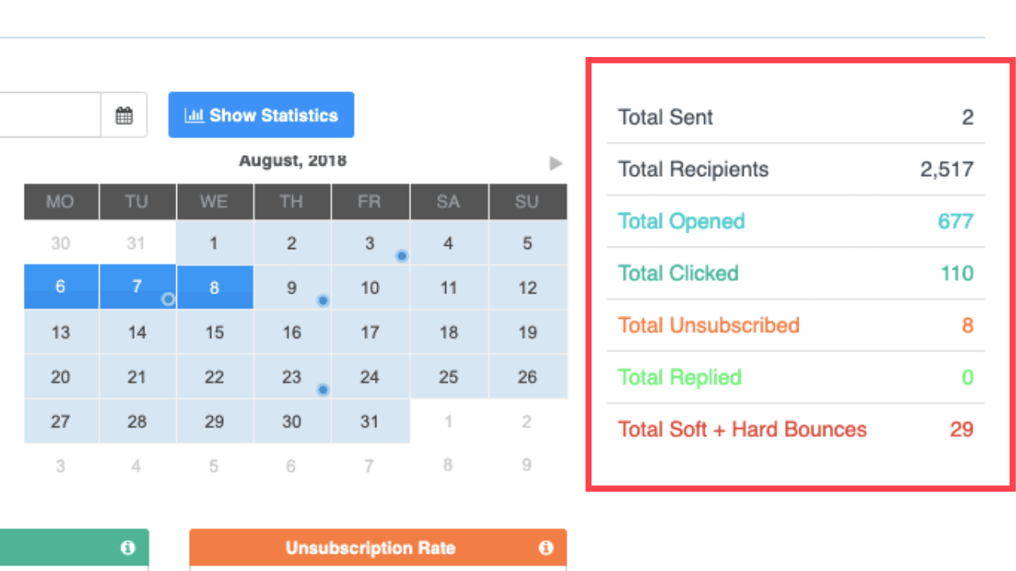1016x571 pixels.
Task: Choose August 31 in the calendar
Action: point(370,421)
